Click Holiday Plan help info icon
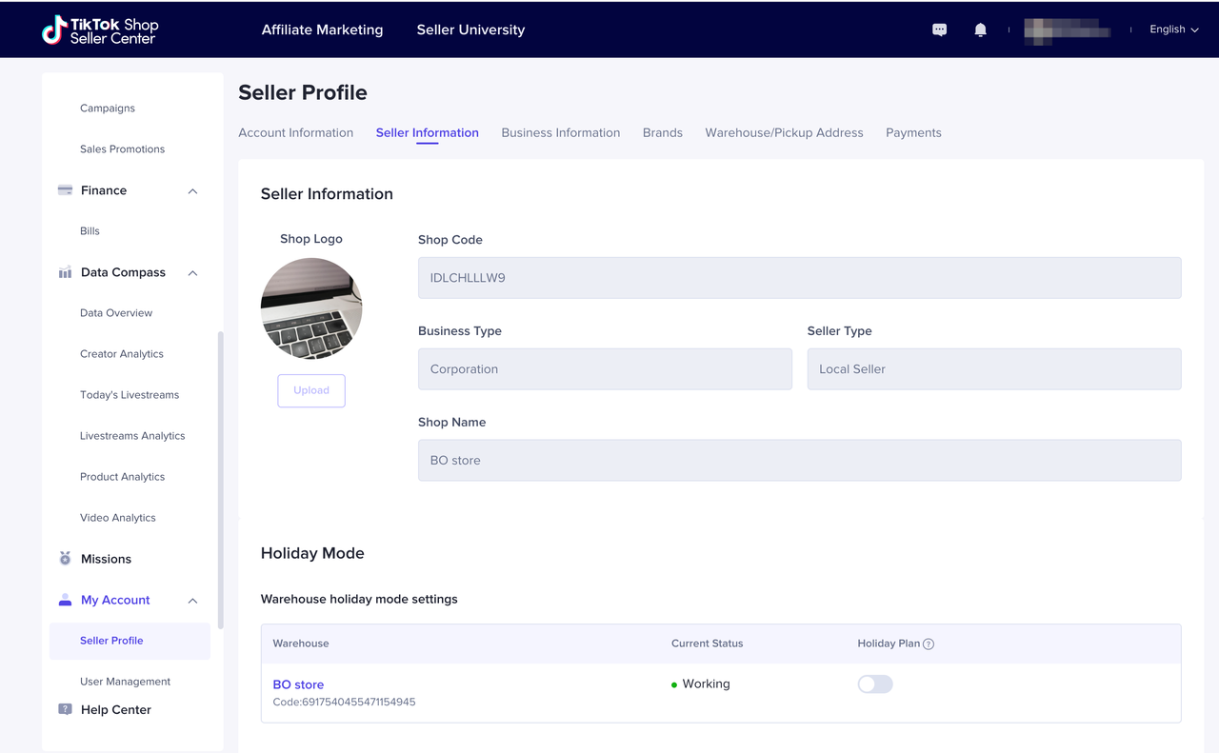 (x=929, y=644)
